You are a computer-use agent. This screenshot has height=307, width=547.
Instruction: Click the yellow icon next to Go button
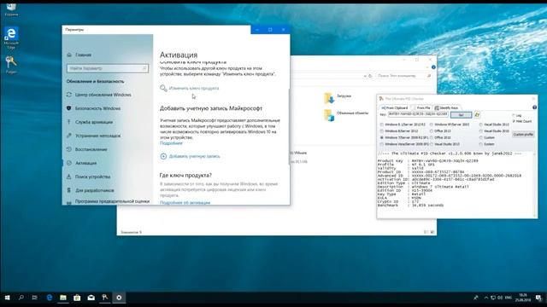(477, 114)
